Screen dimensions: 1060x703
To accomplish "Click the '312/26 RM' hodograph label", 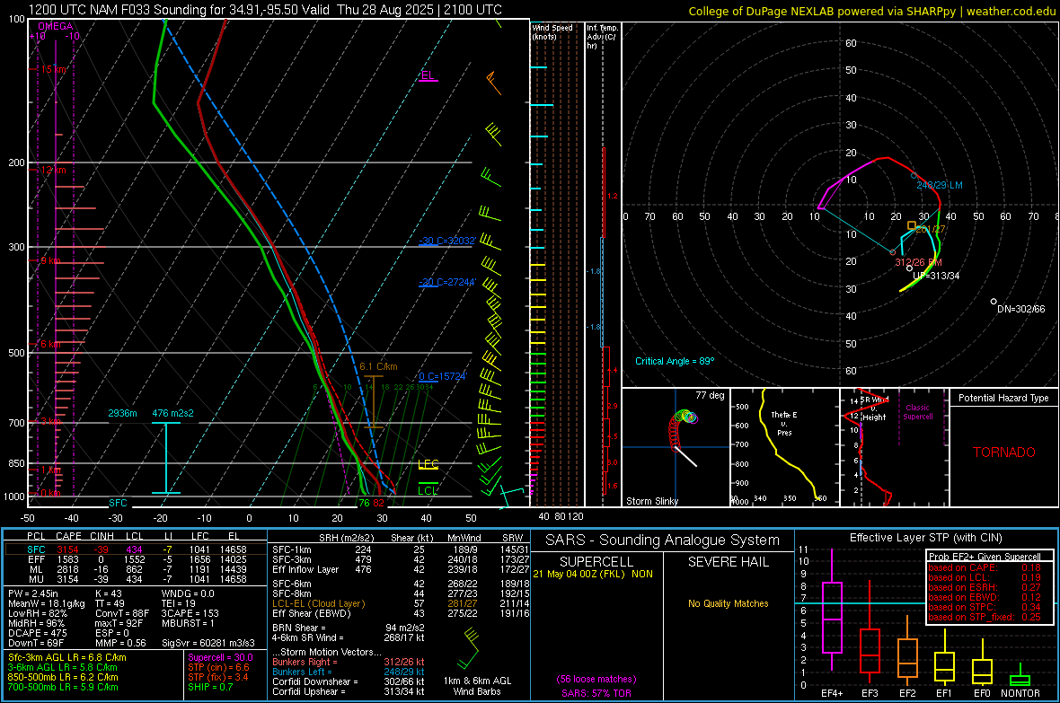I will coord(918,262).
